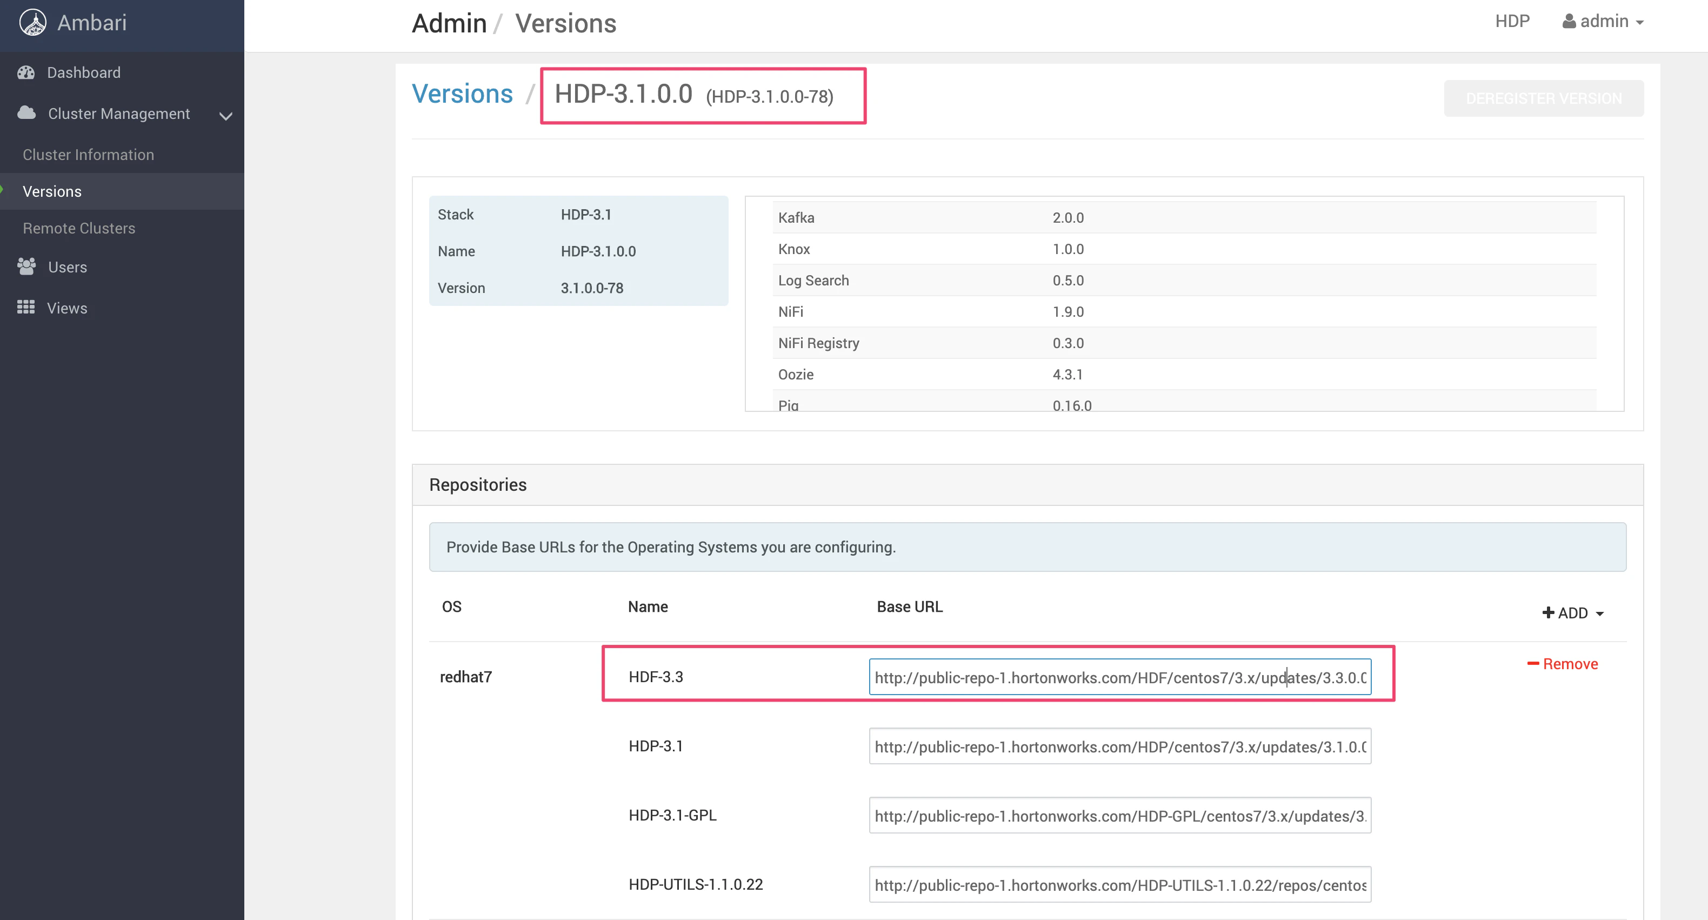Focus the HDP-3.1 base URL field
The width and height of the screenshot is (1708, 920).
click(1120, 746)
